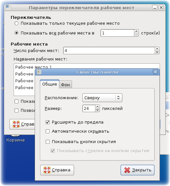Viewport: 170px width, 186px height.
Task: Click lifebuoy icon on 'Справка' button
Action: point(47,170)
